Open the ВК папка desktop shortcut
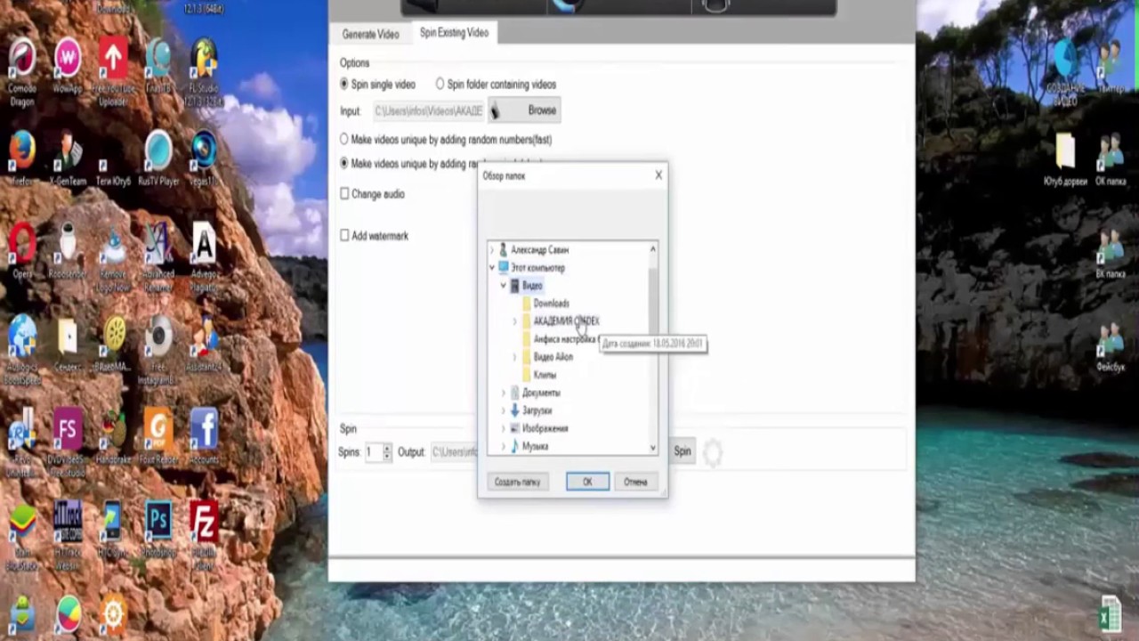Image resolution: width=1139 pixels, height=641 pixels. pyautogui.click(x=1111, y=253)
